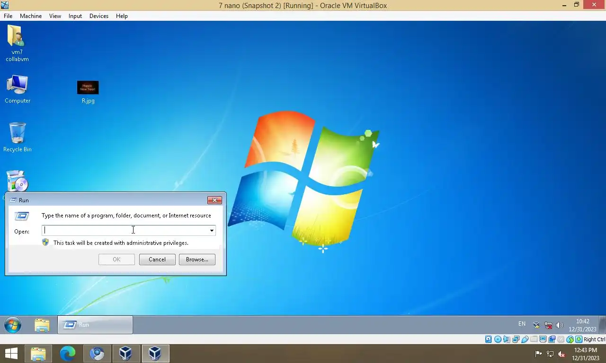Click the guest clock showing 10:42
The height and width of the screenshot is (363, 606).
pos(583,325)
